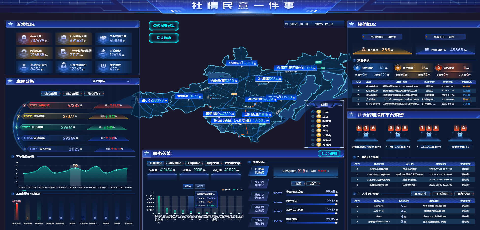Open the 后台研判 button
Viewport: 480px width, 230px height.
[x=329, y=154]
